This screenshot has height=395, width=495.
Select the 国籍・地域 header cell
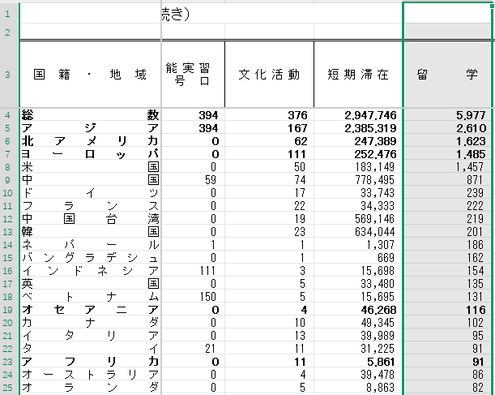(x=90, y=74)
